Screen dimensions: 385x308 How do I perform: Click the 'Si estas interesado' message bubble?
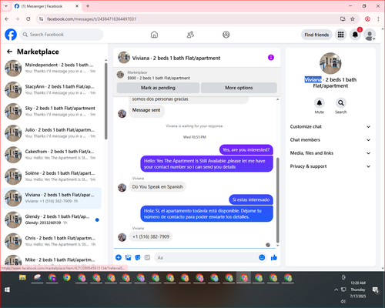pos(251,199)
